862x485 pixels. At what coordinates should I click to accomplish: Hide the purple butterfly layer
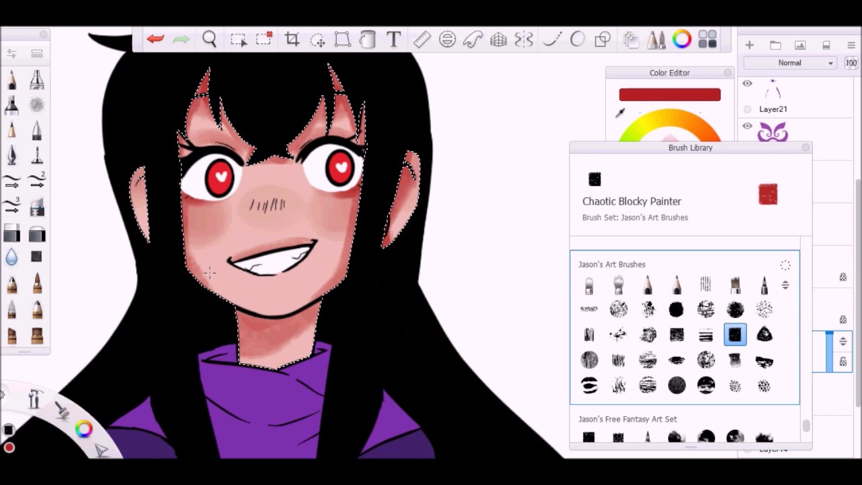click(x=748, y=126)
